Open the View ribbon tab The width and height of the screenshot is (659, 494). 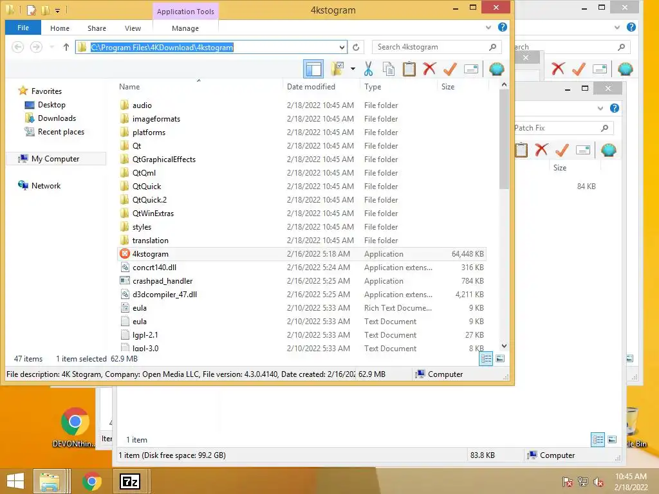[x=133, y=28]
